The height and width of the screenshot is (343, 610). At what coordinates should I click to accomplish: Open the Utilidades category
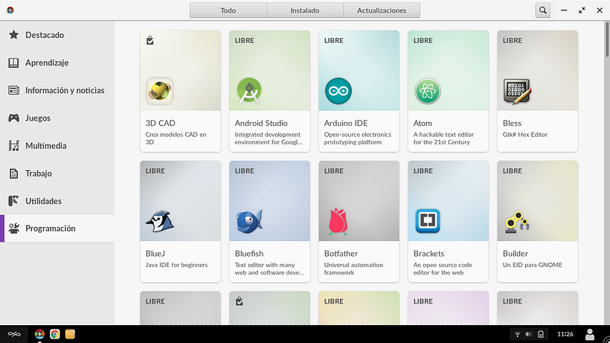tap(57, 201)
